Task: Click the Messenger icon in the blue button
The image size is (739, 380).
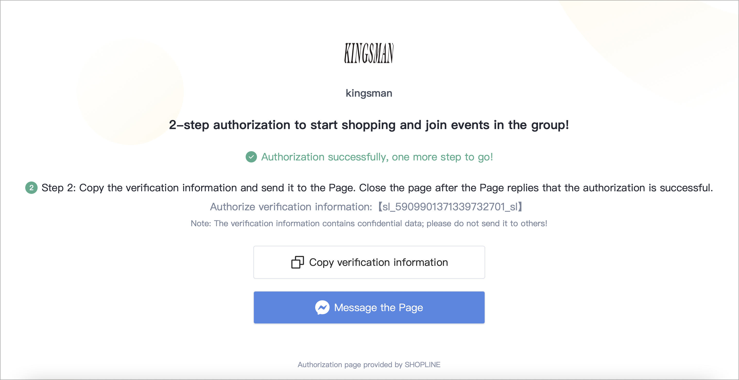Action: pyautogui.click(x=322, y=307)
